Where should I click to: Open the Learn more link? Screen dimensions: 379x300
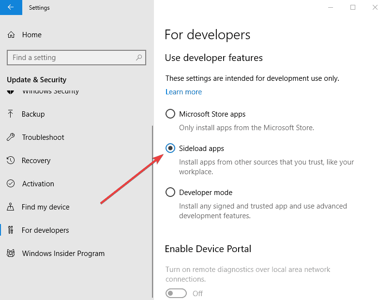click(x=183, y=92)
